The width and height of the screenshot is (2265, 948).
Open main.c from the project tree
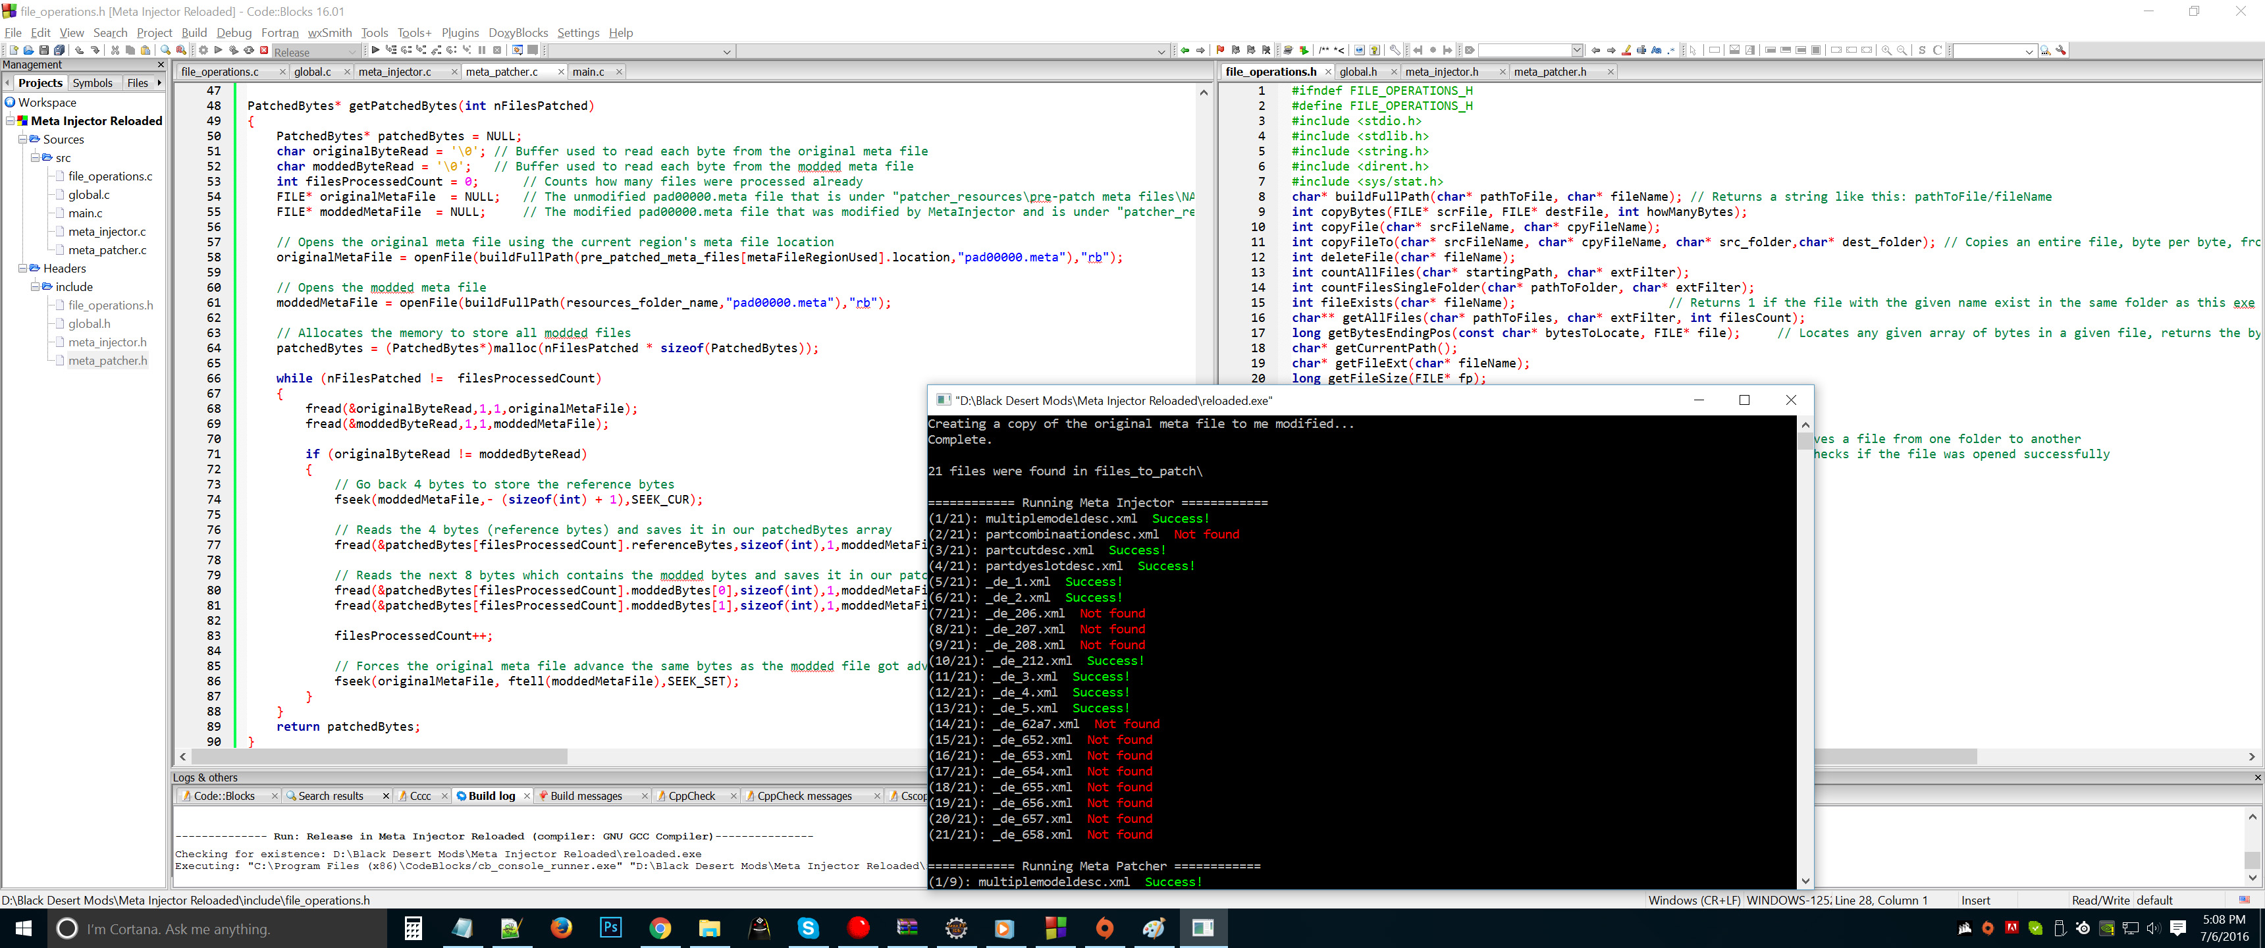click(86, 213)
